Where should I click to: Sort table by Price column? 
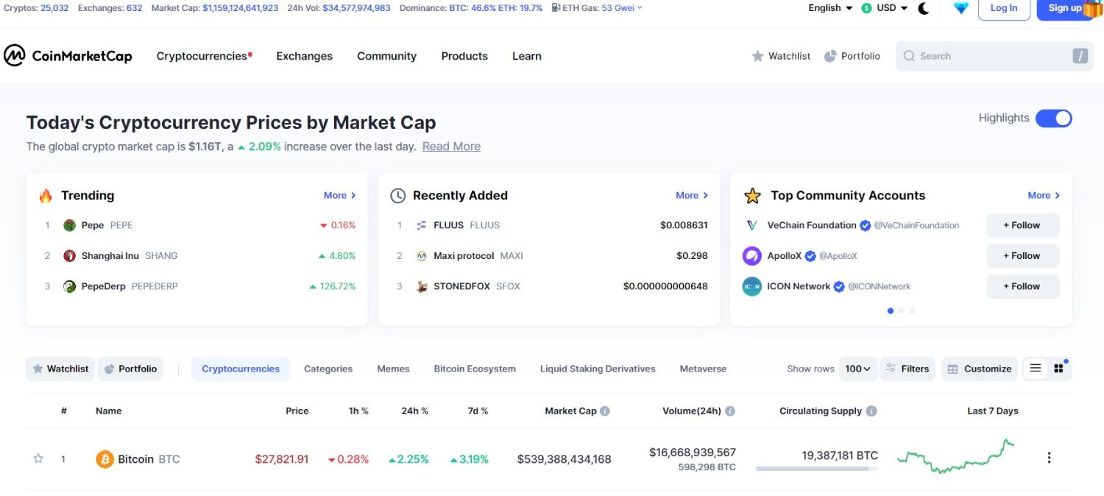click(x=297, y=411)
